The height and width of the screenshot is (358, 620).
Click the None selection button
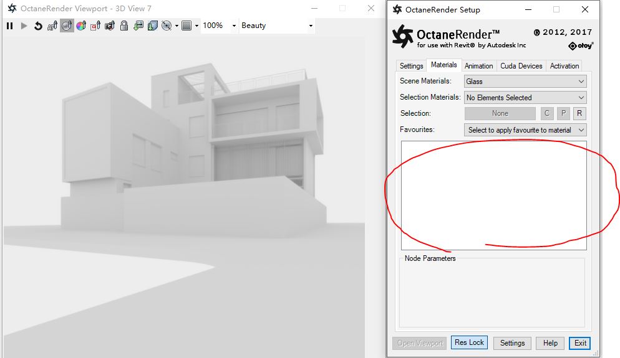tap(500, 113)
